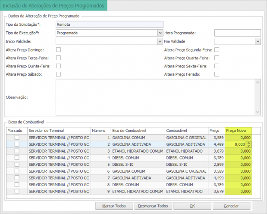
Task: Mark row 7 GASOLINA ADITIVADA checkbox
Action: click(x=17, y=177)
